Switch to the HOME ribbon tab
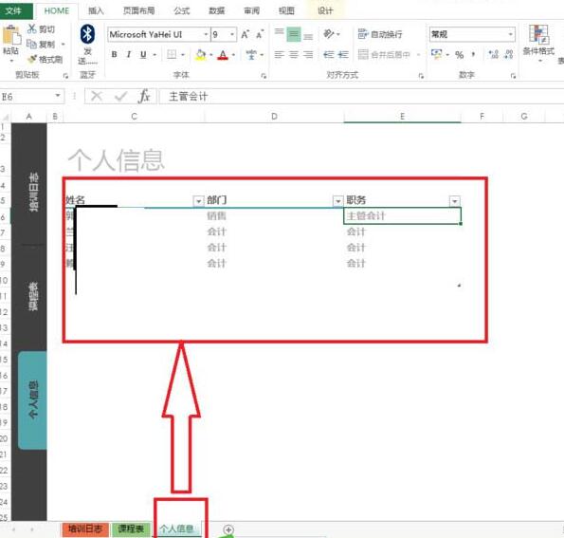The image size is (564, 538). 57,10
